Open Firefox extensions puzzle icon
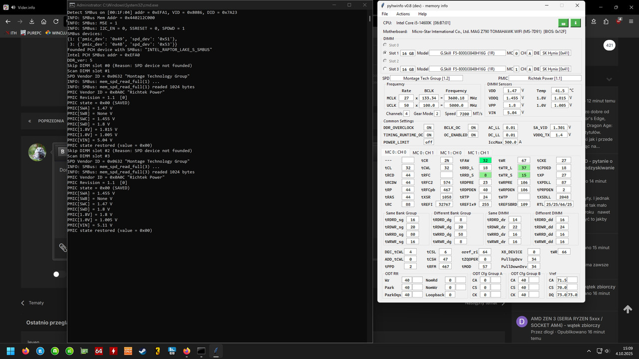The width and height of the screenshot is (639, 359). pos(606,21)
